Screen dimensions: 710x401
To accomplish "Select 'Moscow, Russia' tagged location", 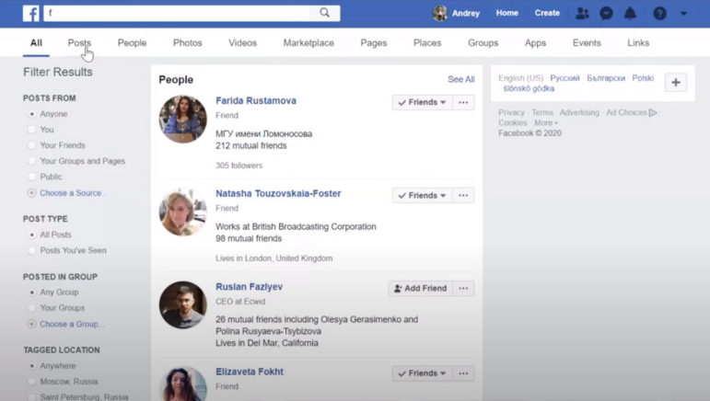I will pyautogui.click(x=32, y=382).
